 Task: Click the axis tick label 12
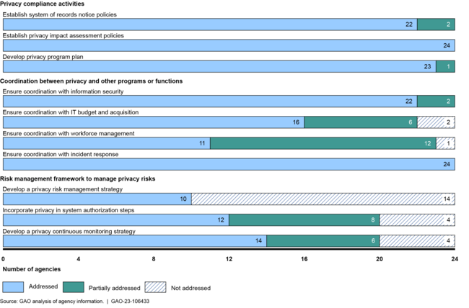point(229,258)
